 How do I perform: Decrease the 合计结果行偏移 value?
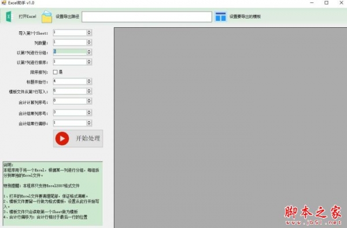tap(89, 124)
